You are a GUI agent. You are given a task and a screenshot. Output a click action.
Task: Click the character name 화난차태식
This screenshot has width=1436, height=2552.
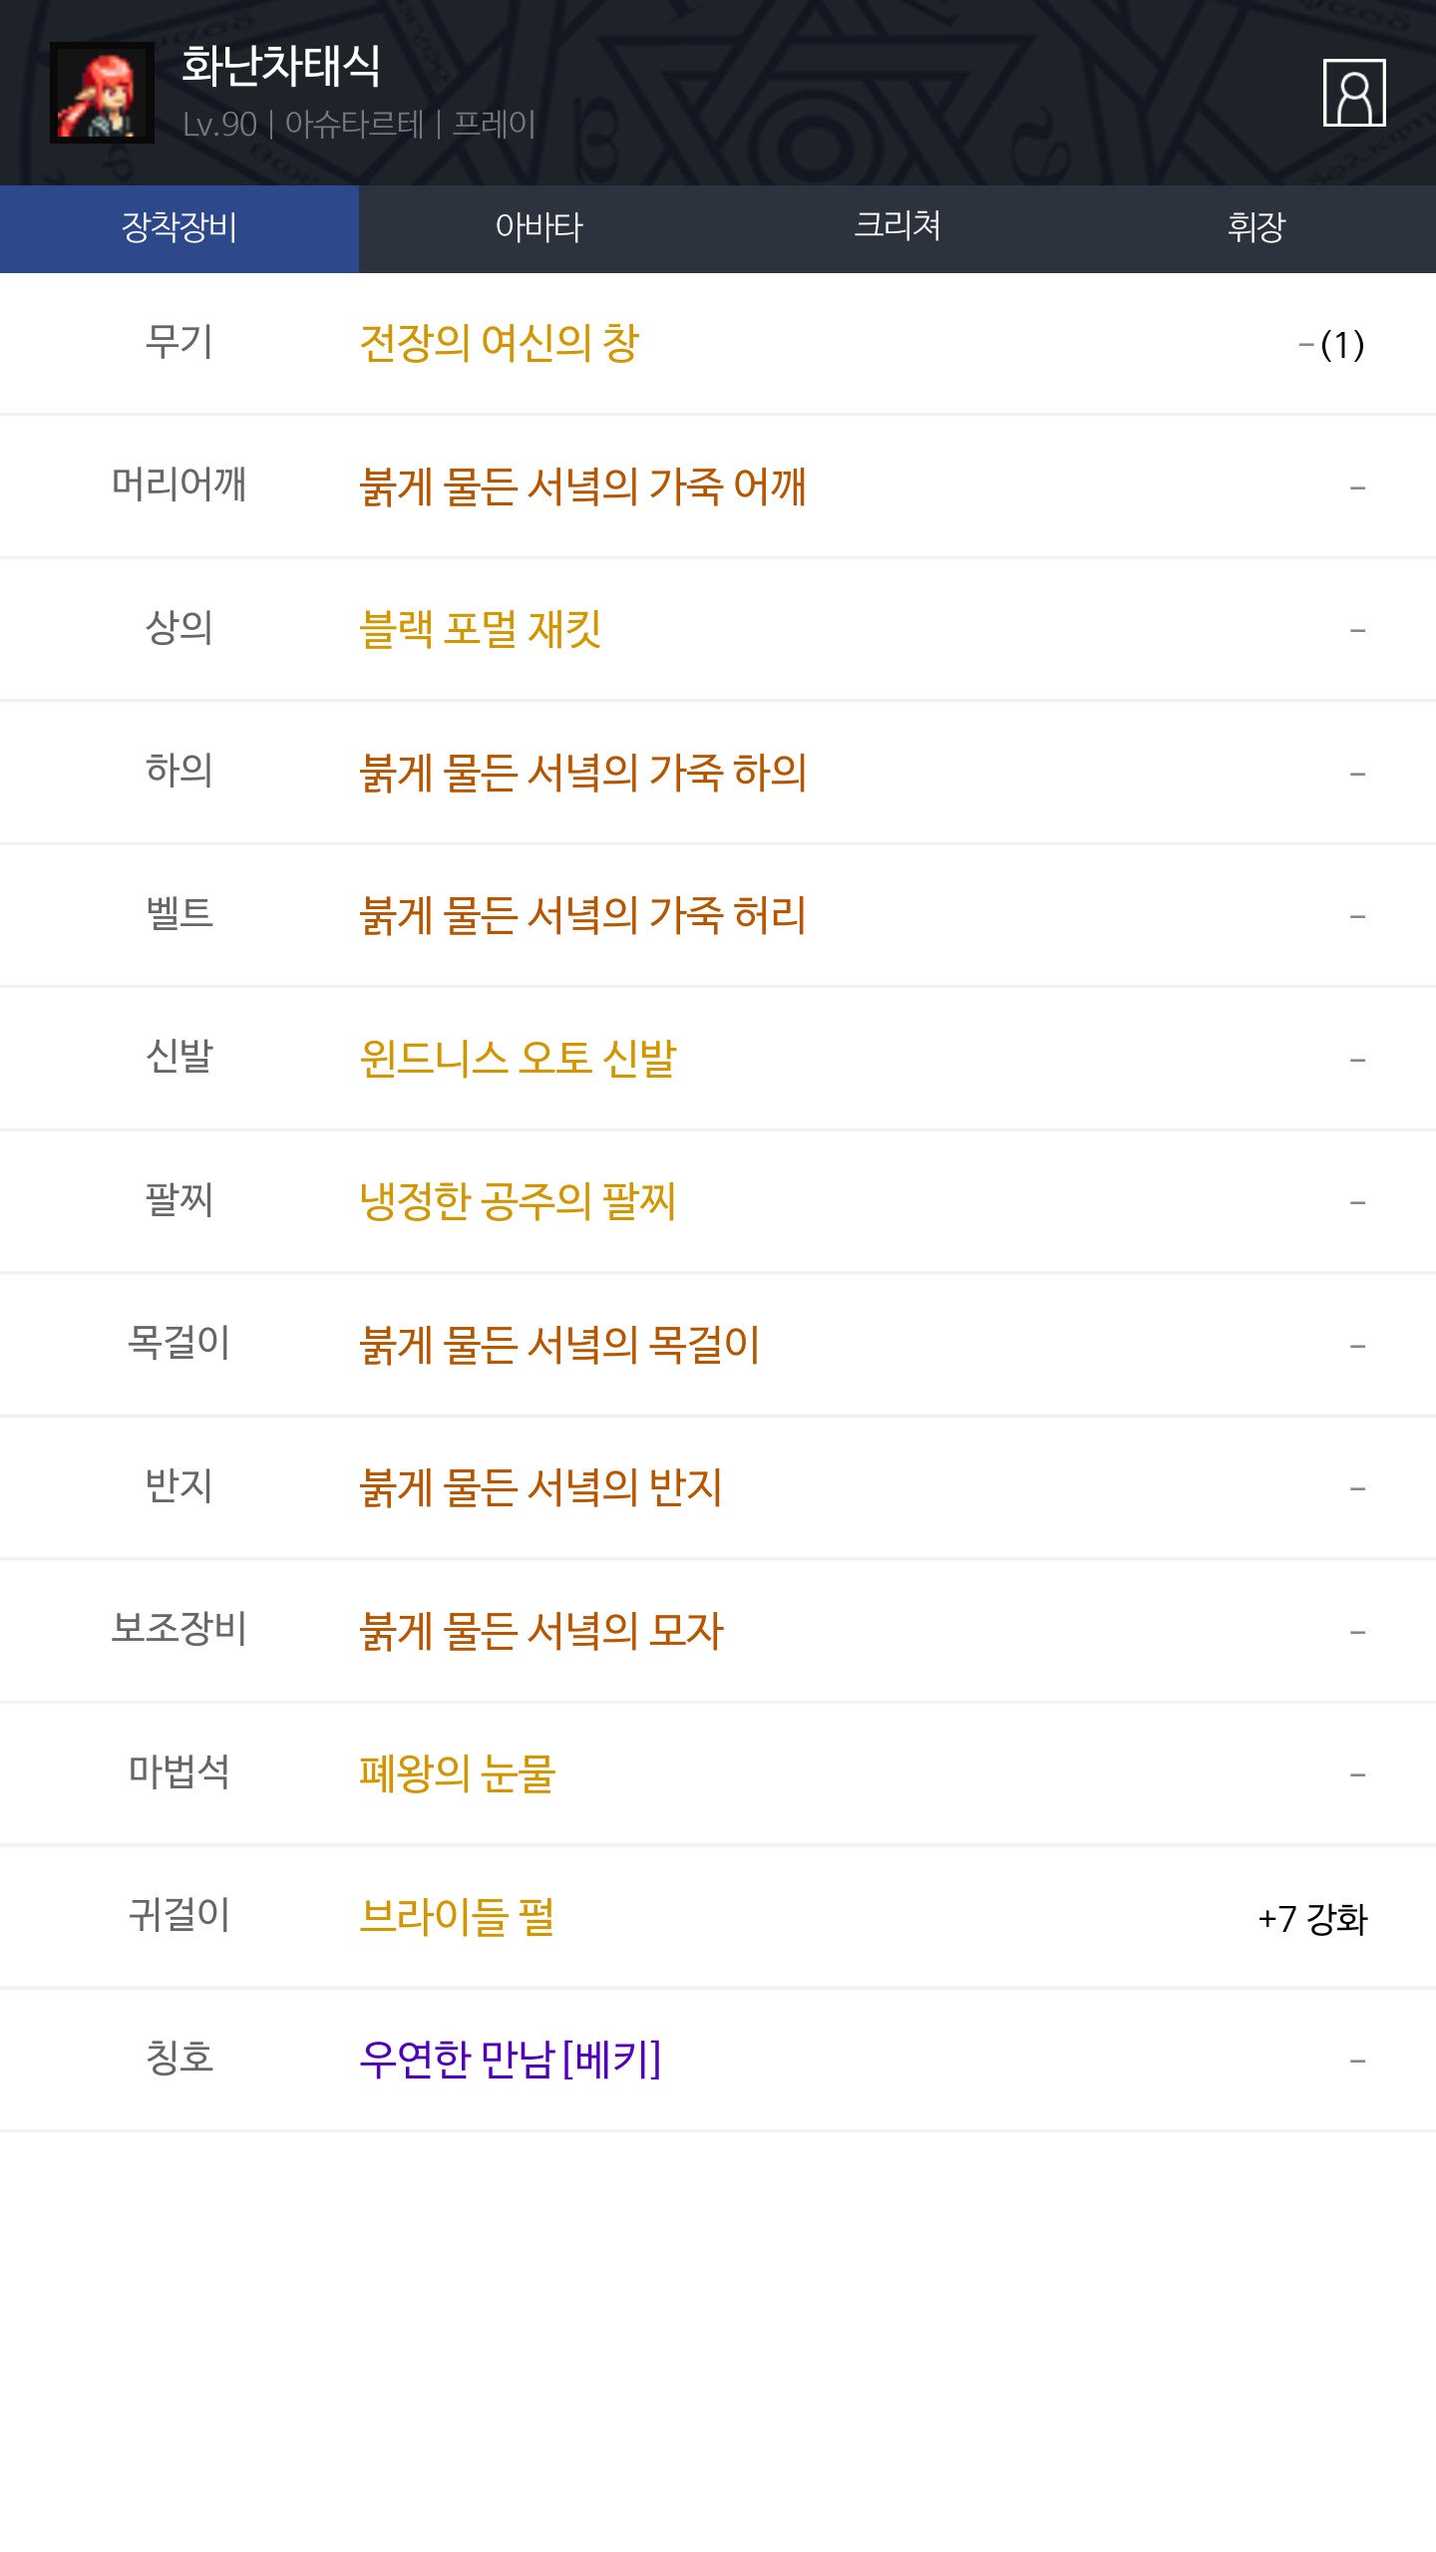click(281, 67)
